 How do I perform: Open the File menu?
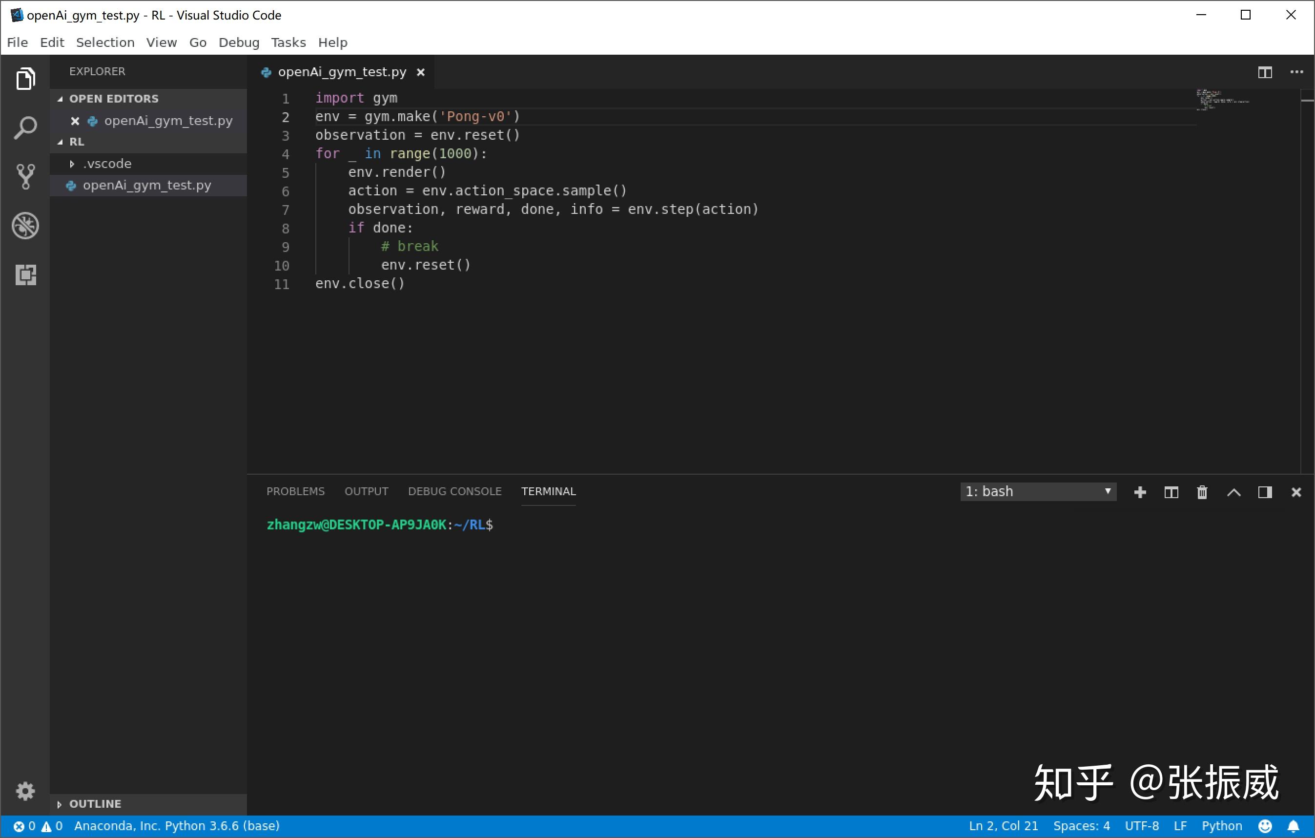pos(18,42)
